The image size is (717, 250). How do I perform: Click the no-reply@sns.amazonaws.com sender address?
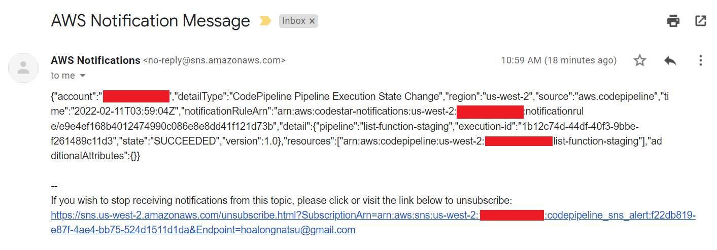214,61
